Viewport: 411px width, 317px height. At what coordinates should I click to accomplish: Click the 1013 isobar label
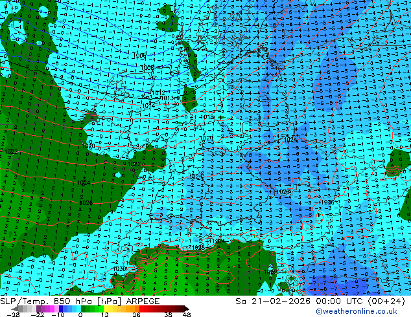coord(167,98)
